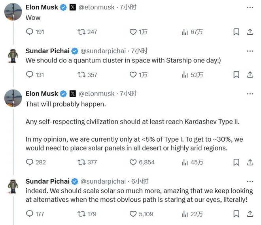Retweet the Kardashev Type II tweet
Screen dimensions: 261x225
(x=82, y=162)
